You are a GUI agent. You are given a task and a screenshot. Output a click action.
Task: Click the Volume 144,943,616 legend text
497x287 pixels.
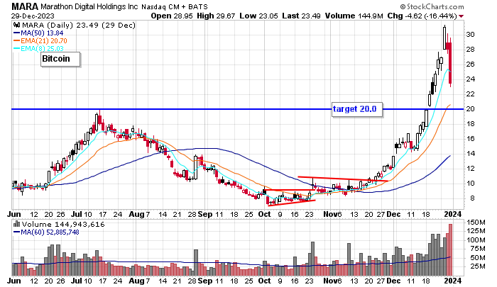[x=63, y=225]
